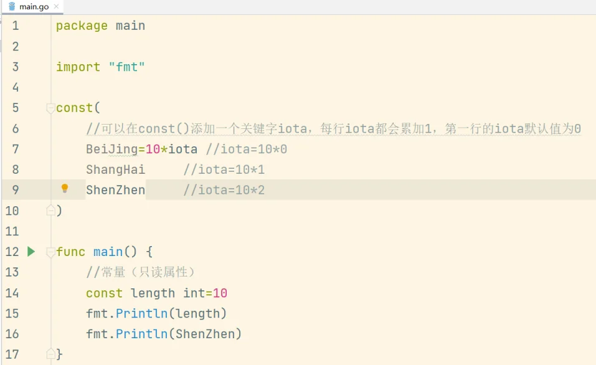596x365 pixels.
Task: Click the package keyword on line 1
Action: [82, 26]
